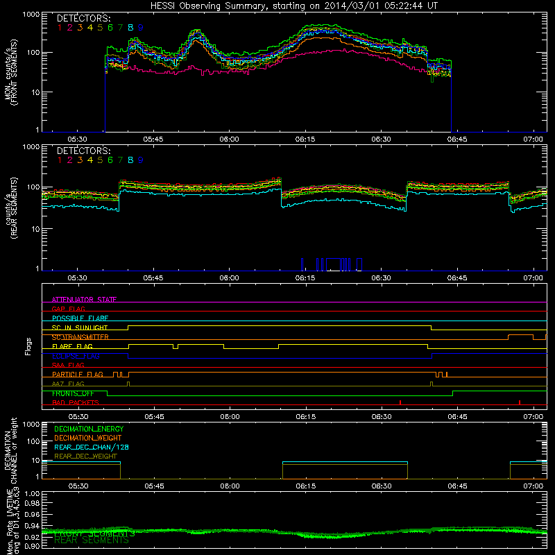This screenshot has width=555, height=555.
Task: Select detector 5 in front segments legend
Action: [100, 28]
